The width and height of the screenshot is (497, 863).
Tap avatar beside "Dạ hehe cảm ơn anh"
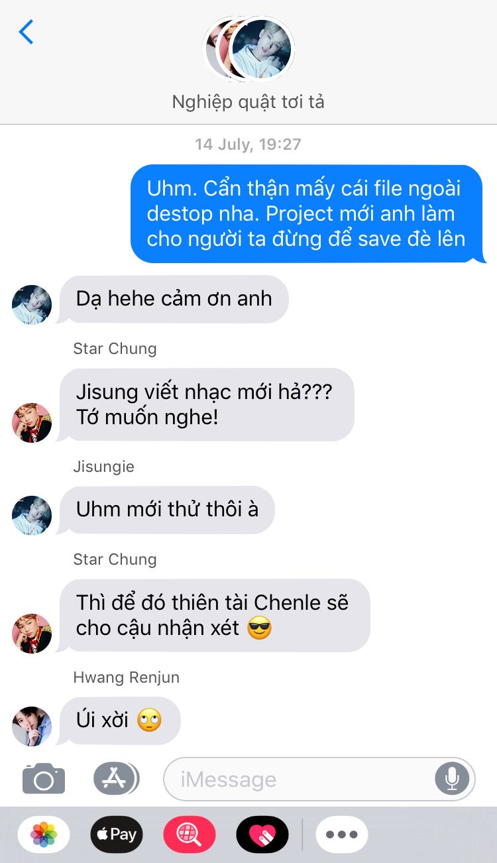point(32,305)
